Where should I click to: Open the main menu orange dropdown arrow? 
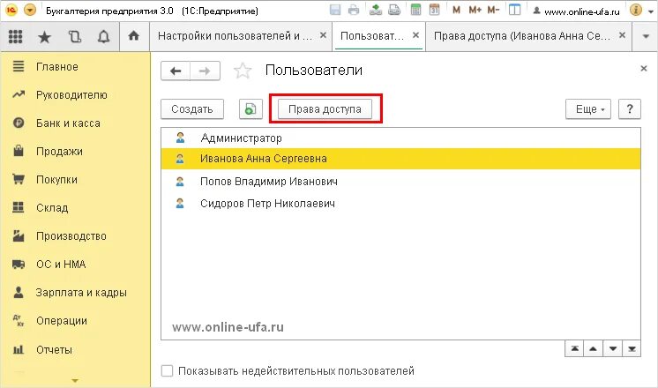coord(30,10)
